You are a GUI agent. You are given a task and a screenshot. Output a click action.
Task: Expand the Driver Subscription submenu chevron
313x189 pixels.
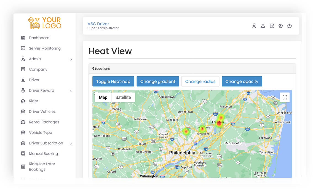71,144
